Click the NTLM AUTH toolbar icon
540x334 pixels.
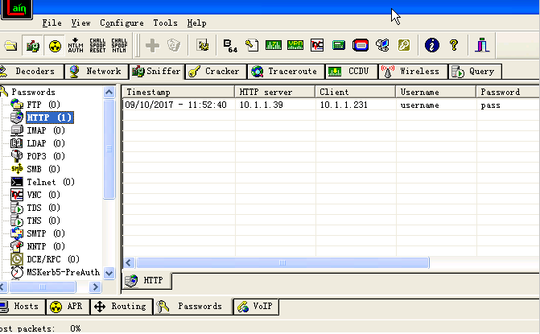tap(76, 45)
